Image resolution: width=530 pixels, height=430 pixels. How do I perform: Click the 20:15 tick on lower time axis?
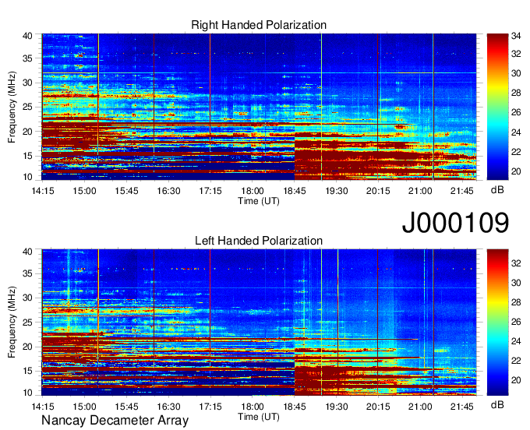pos(378,407)
